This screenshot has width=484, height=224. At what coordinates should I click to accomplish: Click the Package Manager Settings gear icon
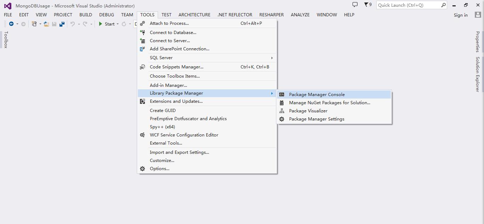pyautogui.click(x=282, y=119)
